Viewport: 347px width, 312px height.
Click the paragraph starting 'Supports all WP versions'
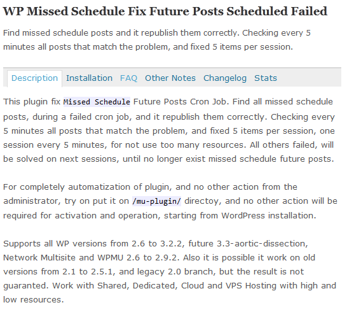tap(170, 271)
